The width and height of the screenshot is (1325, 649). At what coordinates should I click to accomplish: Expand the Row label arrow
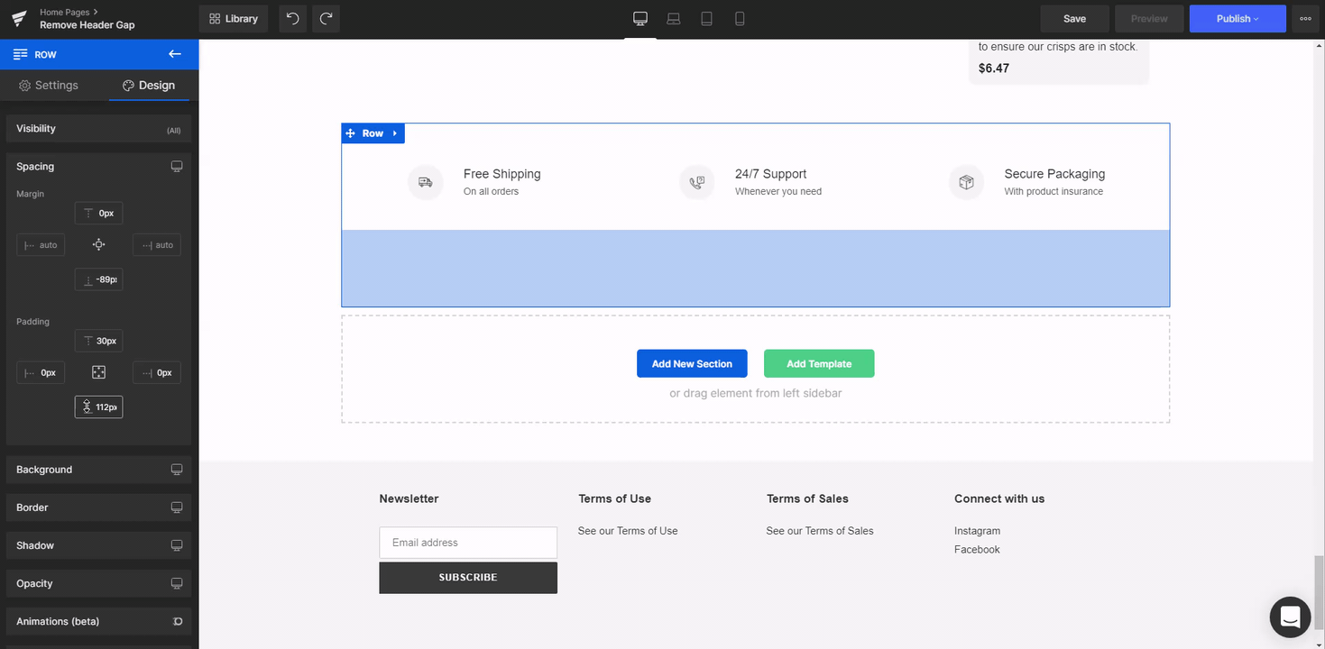pos(395,133)
